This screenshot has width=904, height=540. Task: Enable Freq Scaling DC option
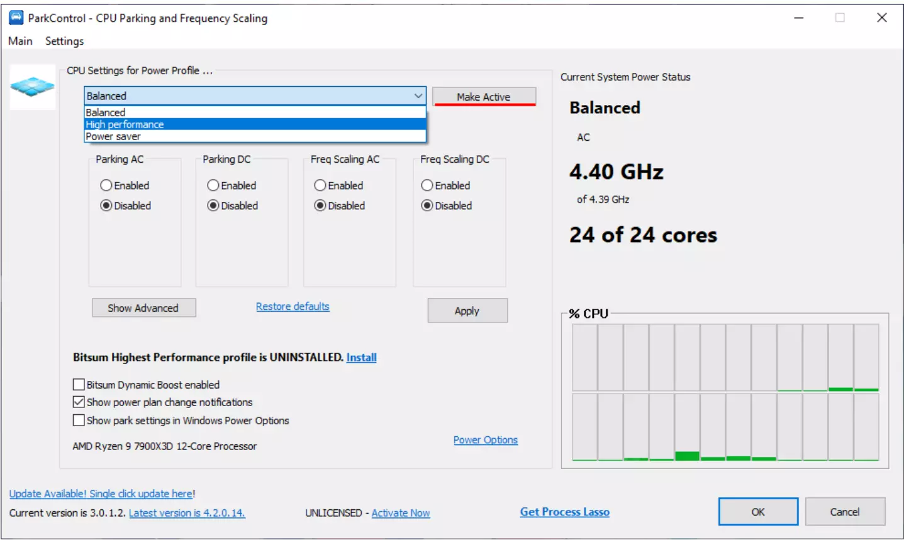tap(445, 185)
